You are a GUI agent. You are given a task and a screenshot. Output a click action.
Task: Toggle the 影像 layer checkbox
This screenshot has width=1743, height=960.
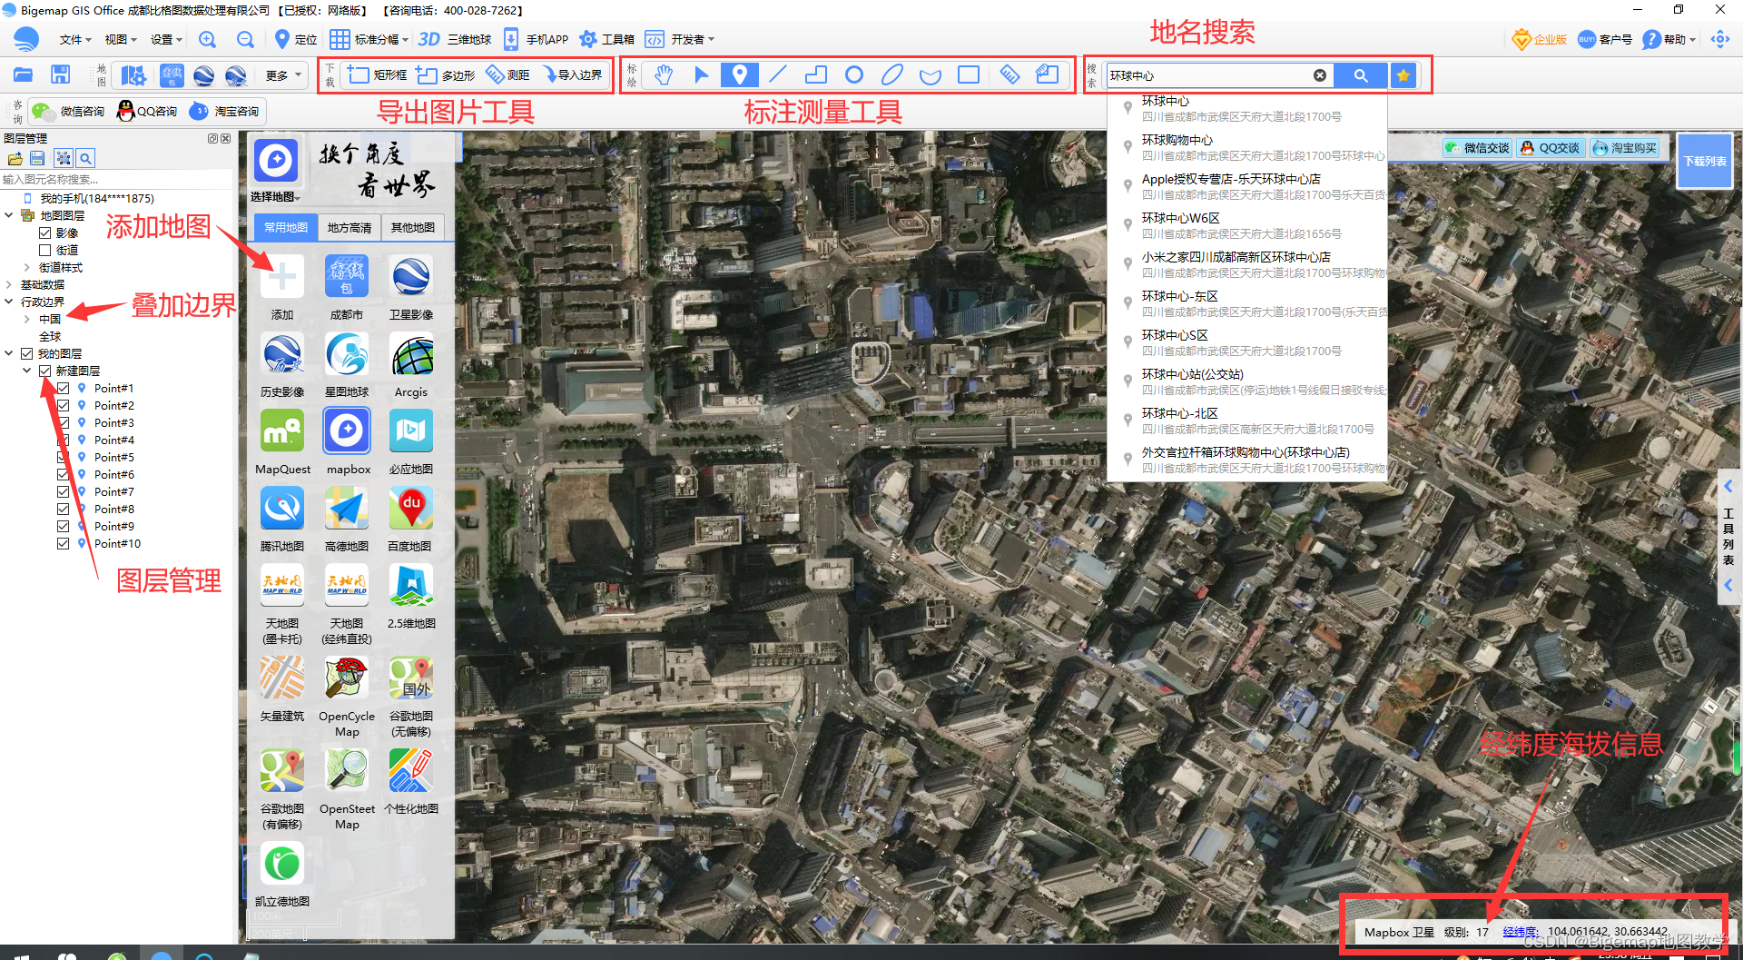coord(44,233)
